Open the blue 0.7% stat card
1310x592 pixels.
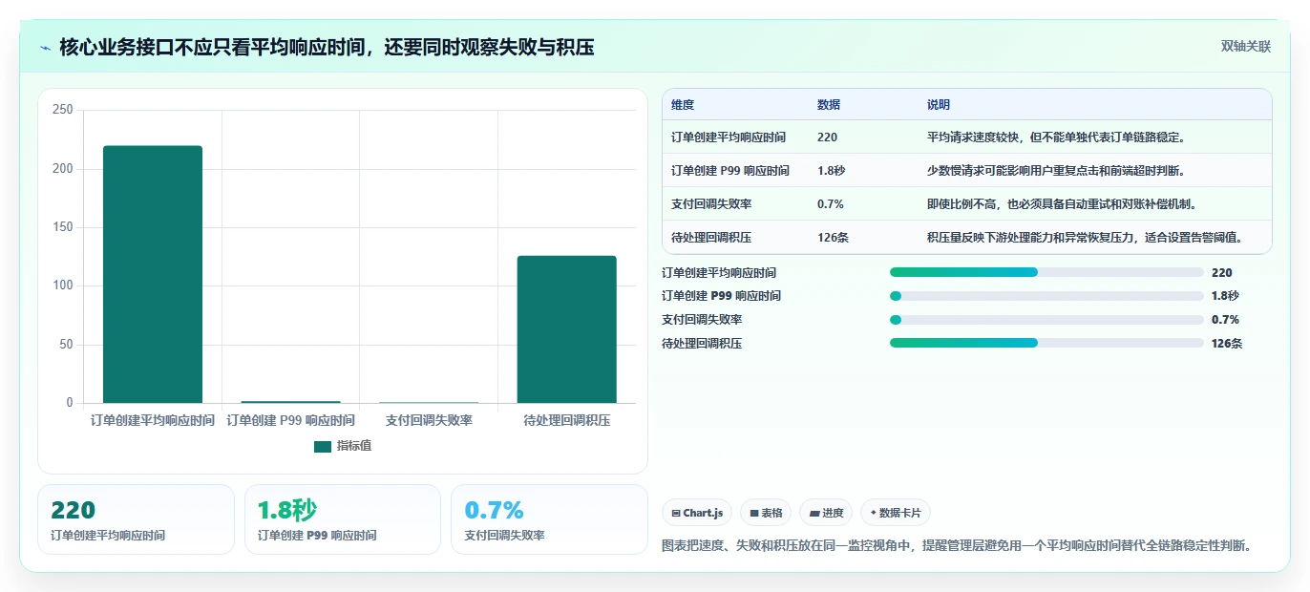point(549,519)
